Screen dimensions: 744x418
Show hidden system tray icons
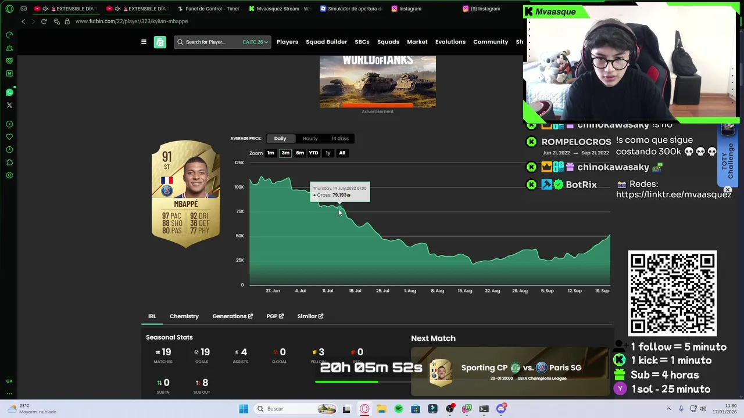(669, 409)
